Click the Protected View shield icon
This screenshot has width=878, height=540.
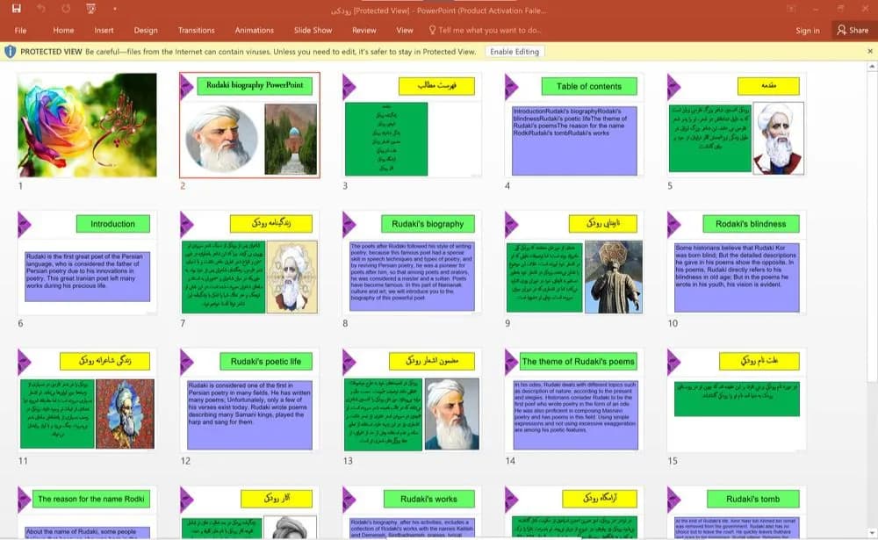[x=10, y=52]
